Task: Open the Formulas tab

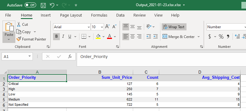Action: click(99, 15)
